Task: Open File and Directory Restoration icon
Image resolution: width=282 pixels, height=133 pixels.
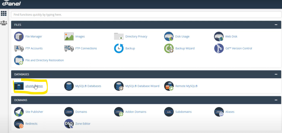Action: point(19,60)
